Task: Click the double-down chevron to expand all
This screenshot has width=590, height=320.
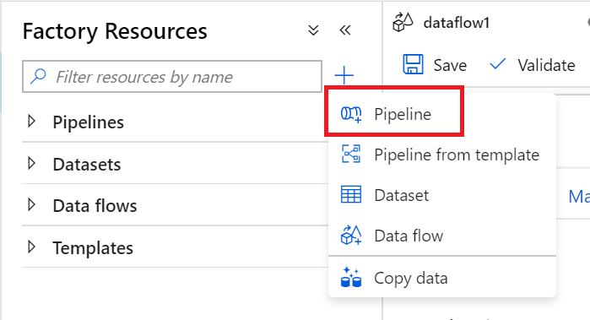Action: (x=313, y=30)
